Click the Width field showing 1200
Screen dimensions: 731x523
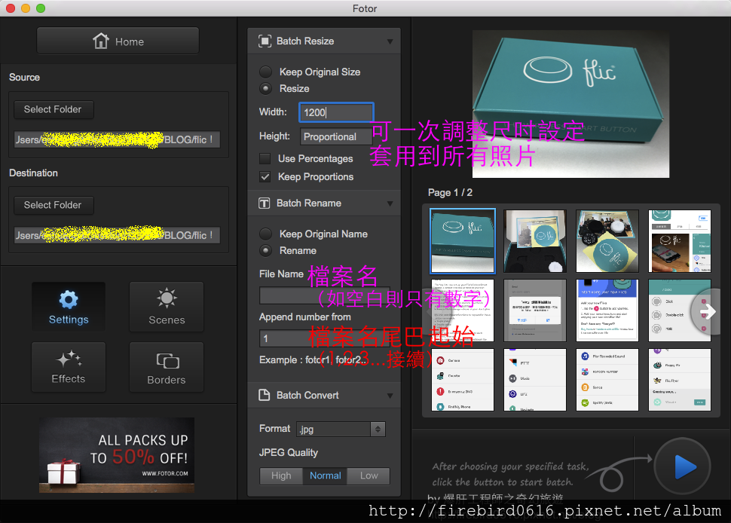(336, 112)
